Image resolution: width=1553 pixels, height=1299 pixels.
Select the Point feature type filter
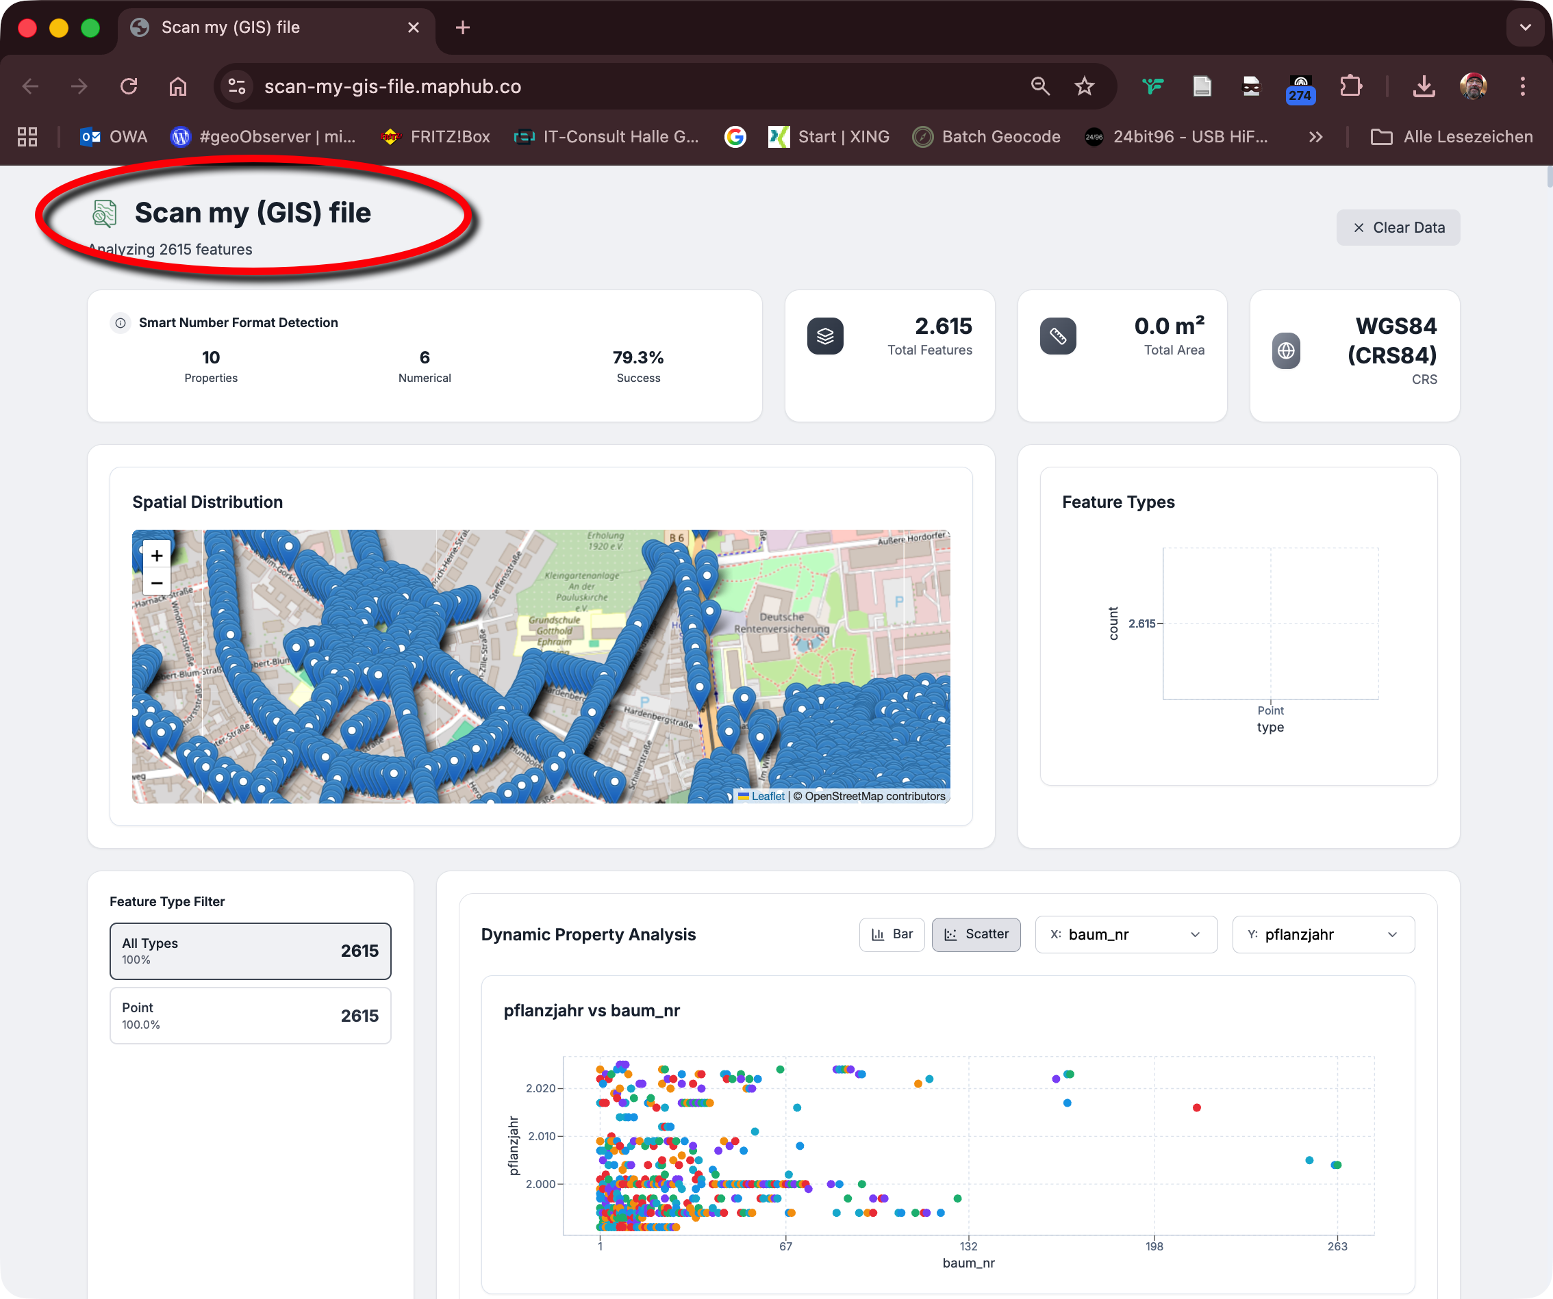click(x=250, y=1015)
